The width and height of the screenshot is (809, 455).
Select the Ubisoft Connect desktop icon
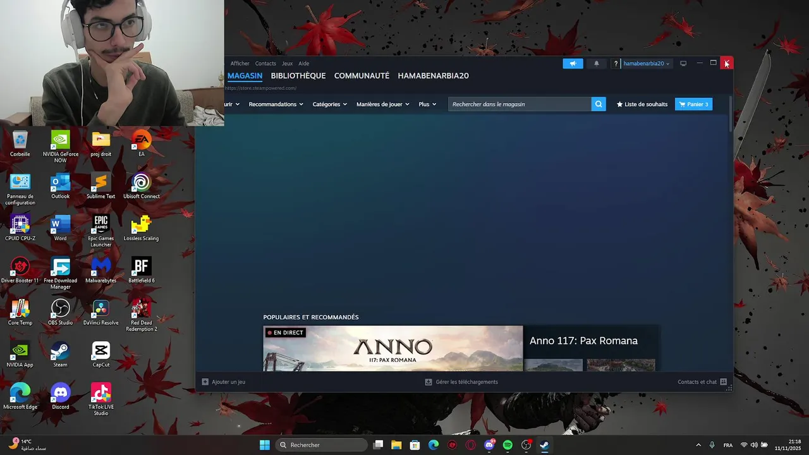pyautogui.click(x=142, y=186)
